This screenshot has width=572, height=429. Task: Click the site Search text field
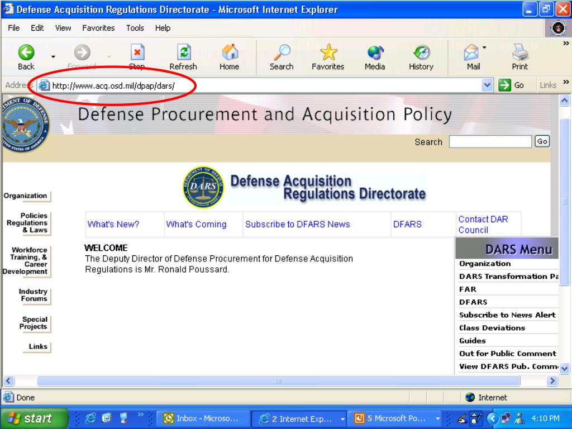tap(490, 141)
